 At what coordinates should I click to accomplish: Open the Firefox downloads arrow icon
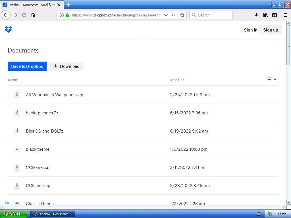[256, 15]
